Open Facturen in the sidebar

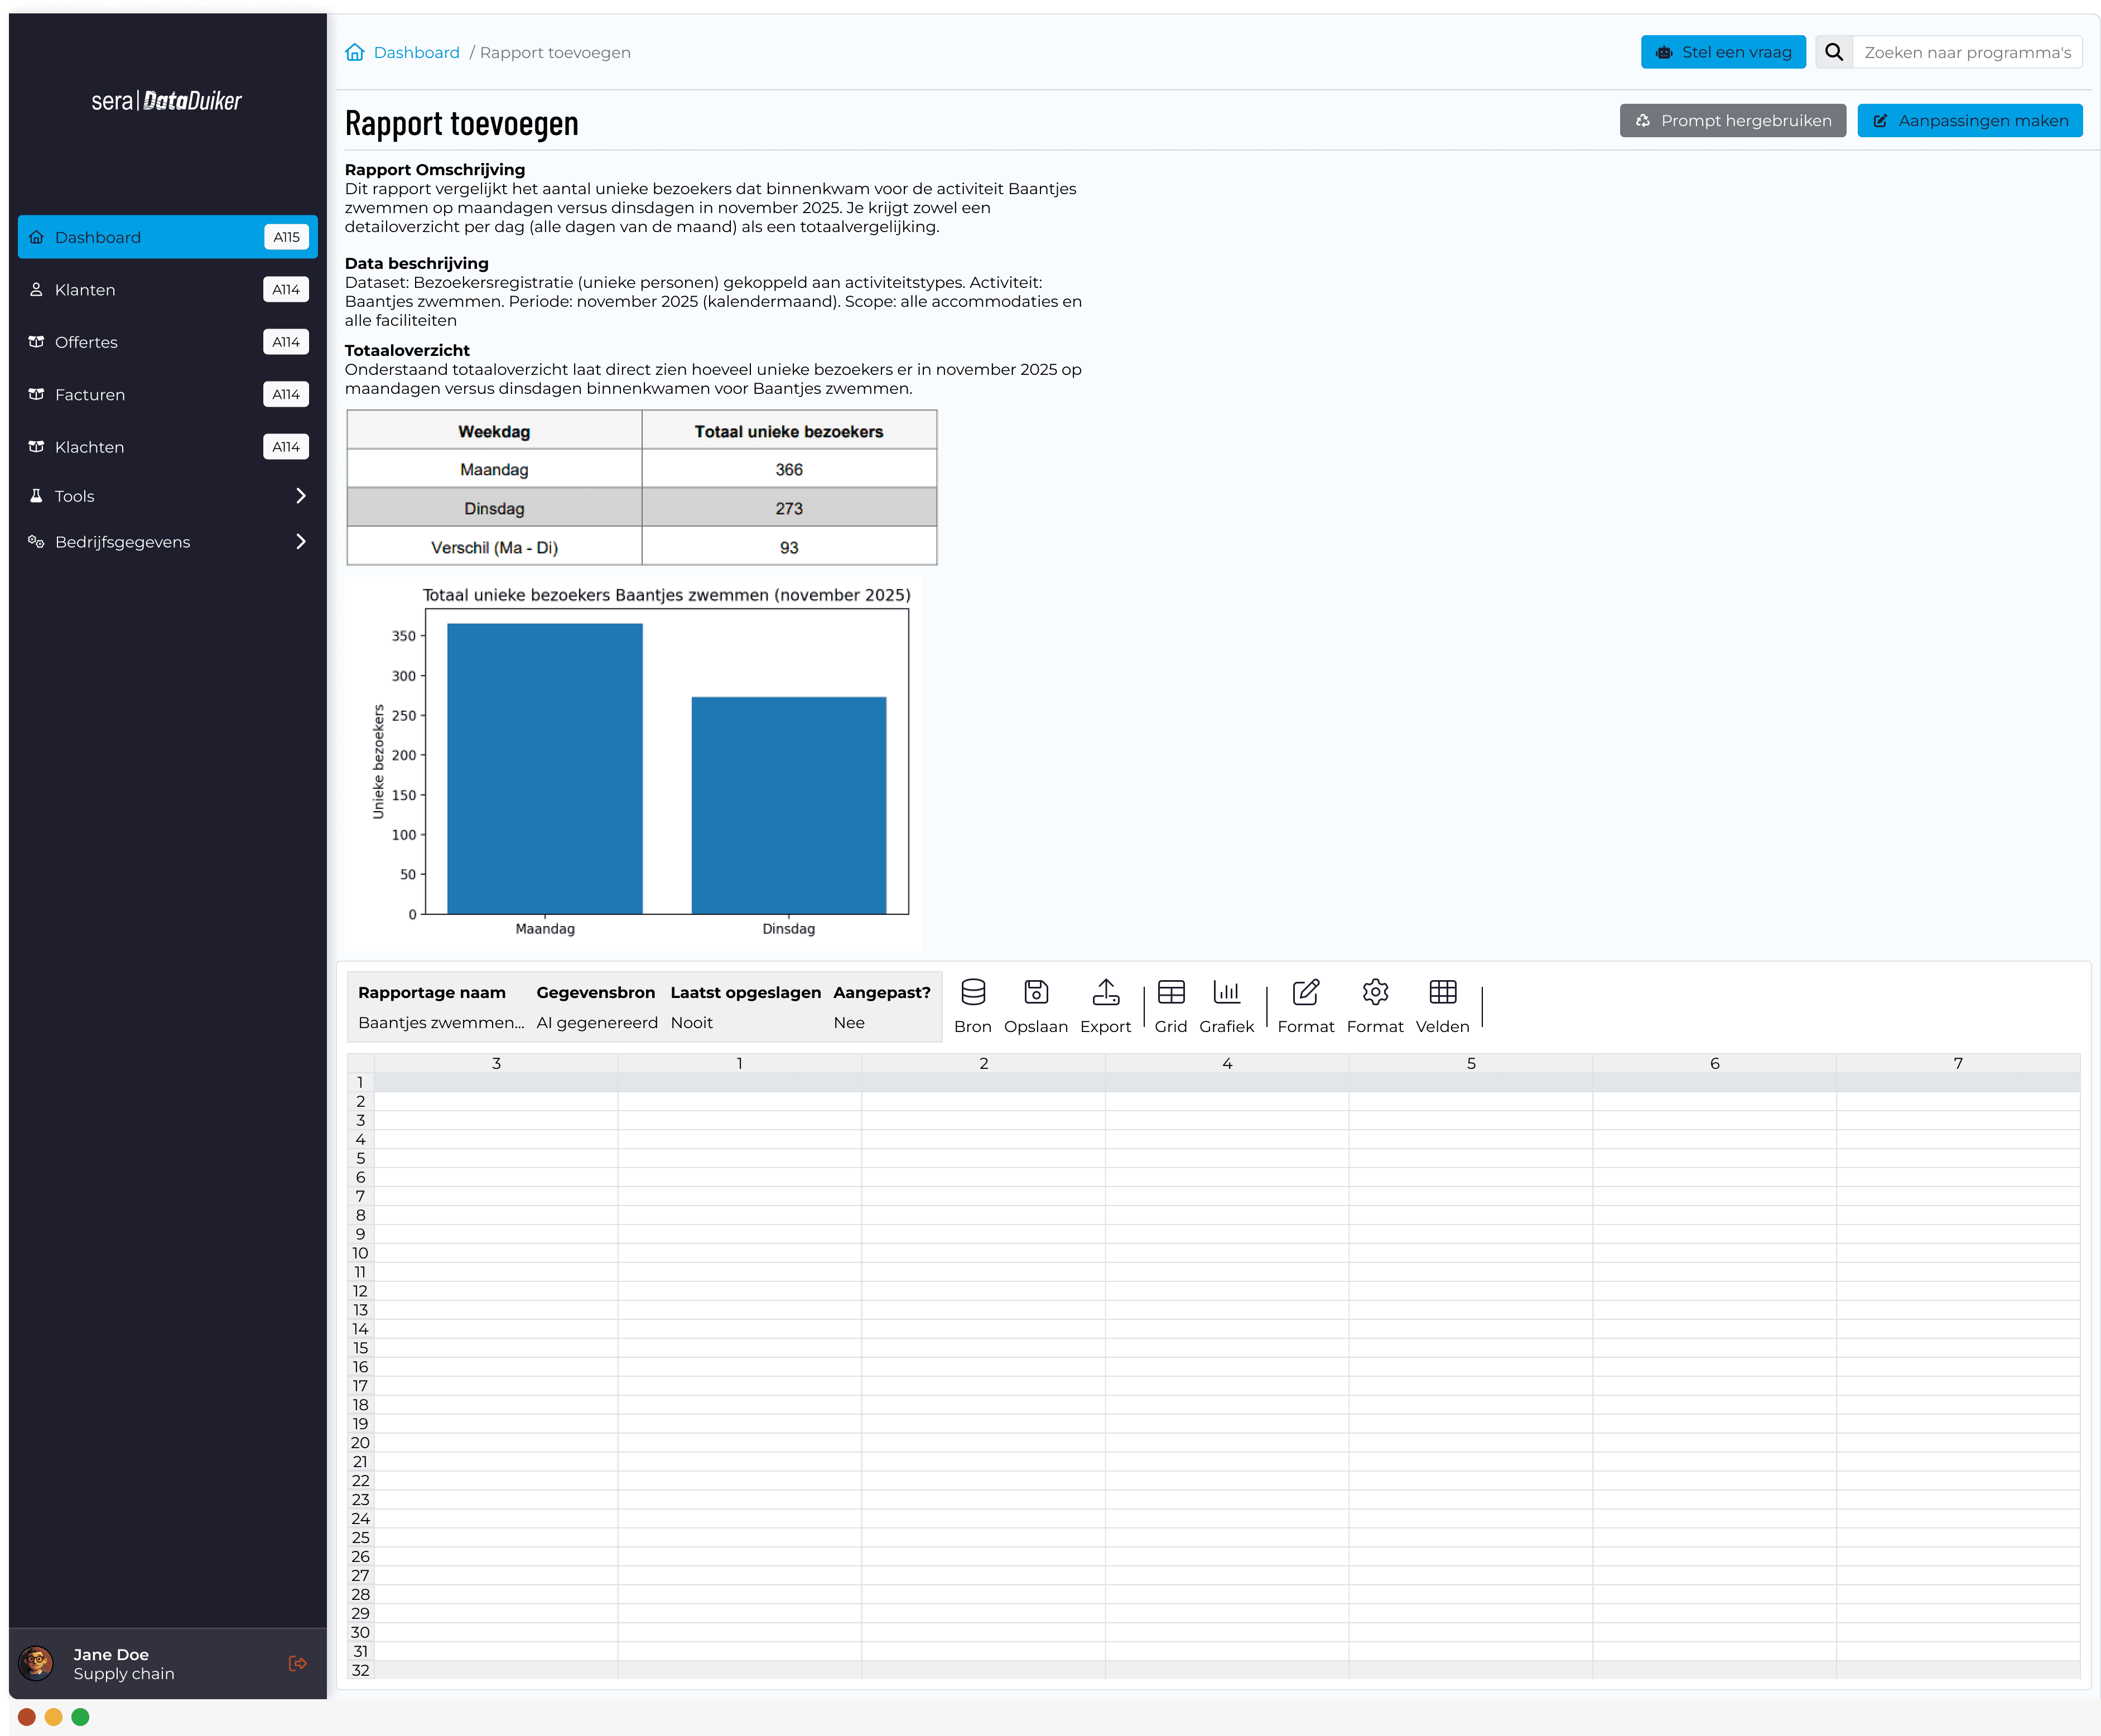point(90,395)
